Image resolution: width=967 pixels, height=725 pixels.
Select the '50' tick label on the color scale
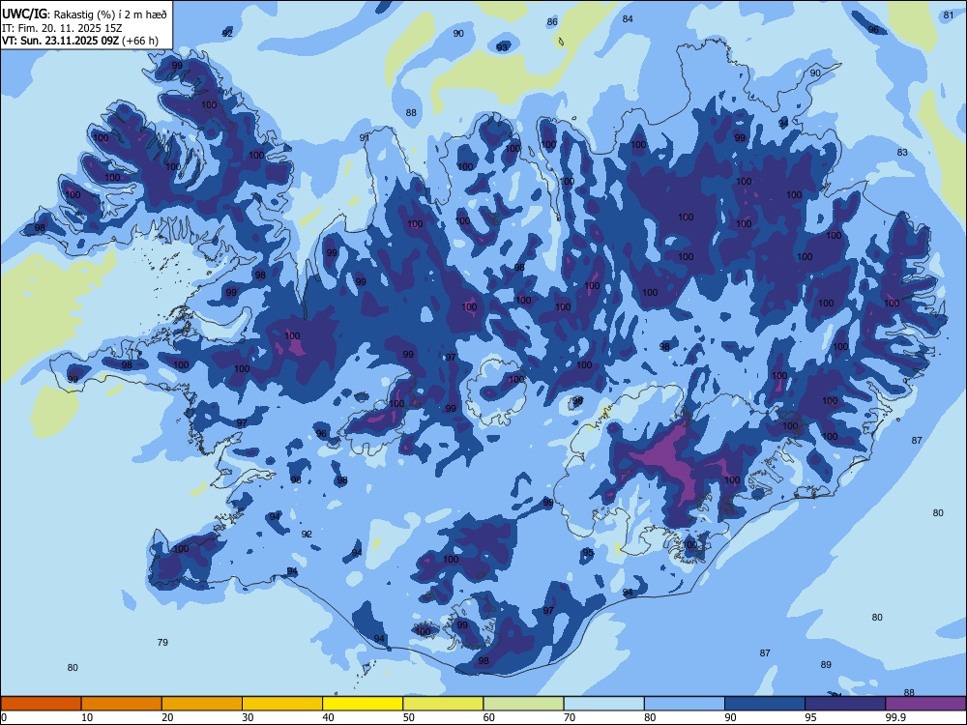(408, 717)
